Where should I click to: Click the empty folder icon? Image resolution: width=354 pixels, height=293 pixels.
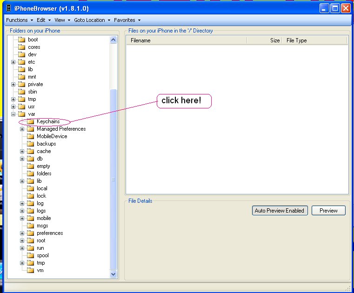coord(31,166)
